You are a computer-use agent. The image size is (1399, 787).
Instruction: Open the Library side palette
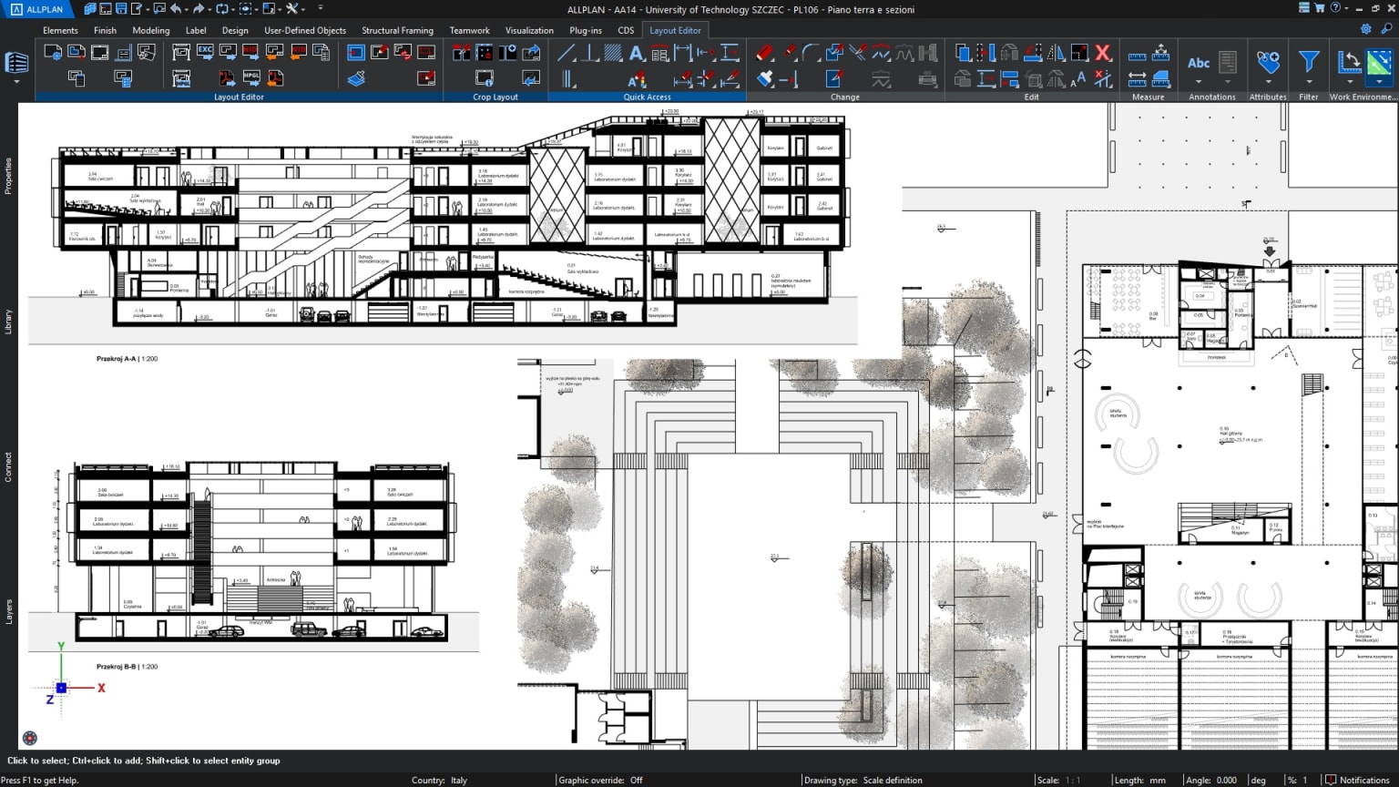click(8, 322)
